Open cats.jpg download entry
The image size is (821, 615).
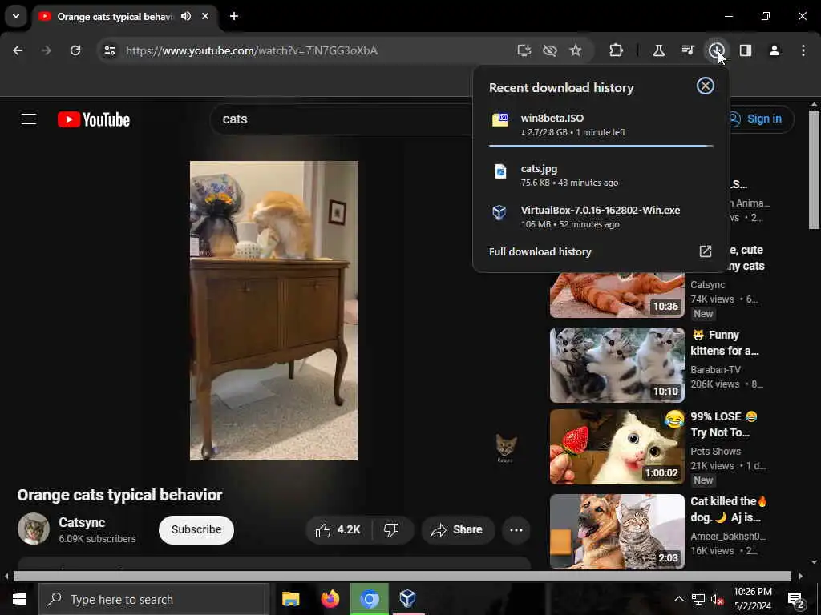(601, 175)
